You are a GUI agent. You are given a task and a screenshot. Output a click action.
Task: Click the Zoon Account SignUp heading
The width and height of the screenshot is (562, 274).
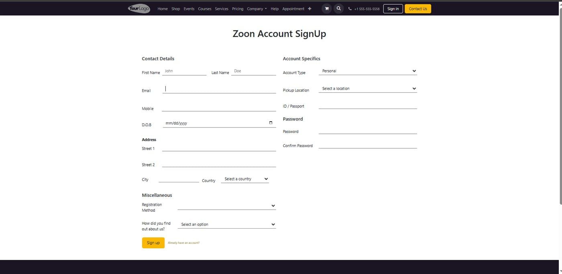pos(279,34)
